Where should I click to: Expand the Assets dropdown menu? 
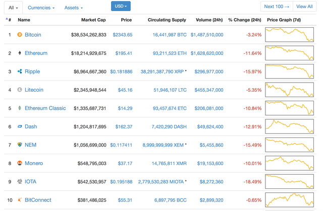point(74,8)
